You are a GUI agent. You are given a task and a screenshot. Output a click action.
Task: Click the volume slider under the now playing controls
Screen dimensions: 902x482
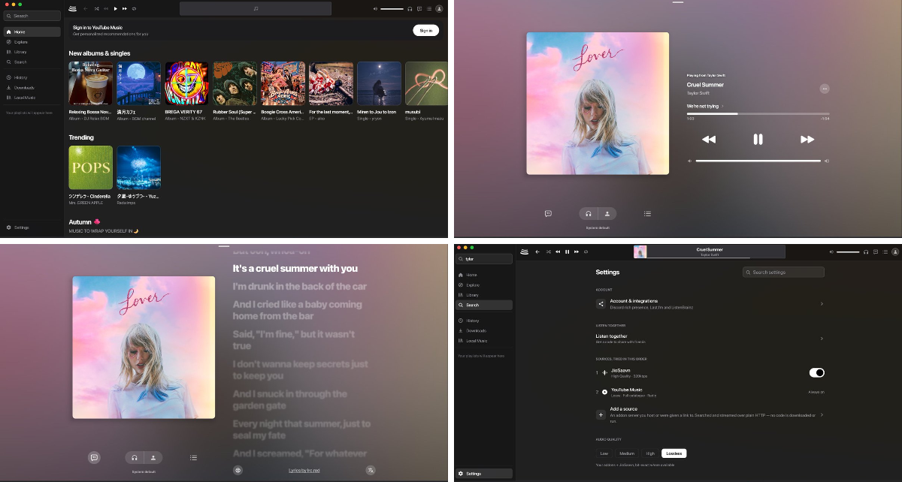758,161
